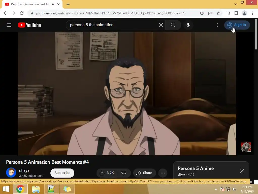Click the magnifier search button

173,25
